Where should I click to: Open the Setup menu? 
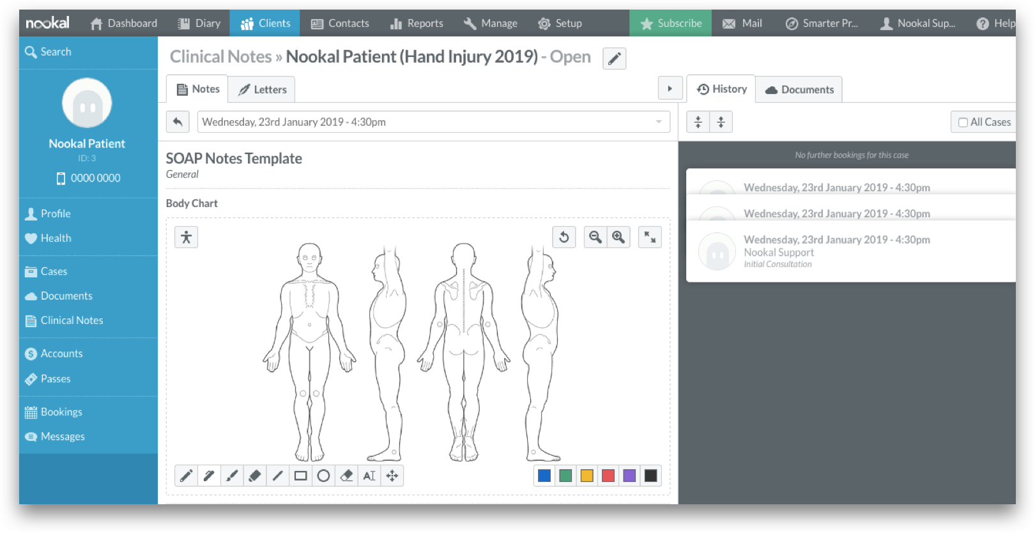tap(560, 23)
